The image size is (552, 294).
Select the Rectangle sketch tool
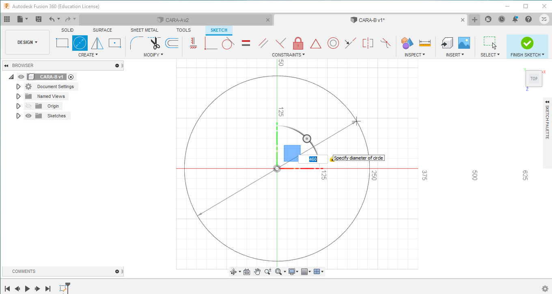coord(62,43)
